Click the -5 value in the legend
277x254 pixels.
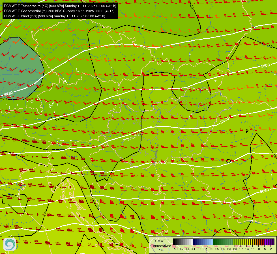click(264, 249)
